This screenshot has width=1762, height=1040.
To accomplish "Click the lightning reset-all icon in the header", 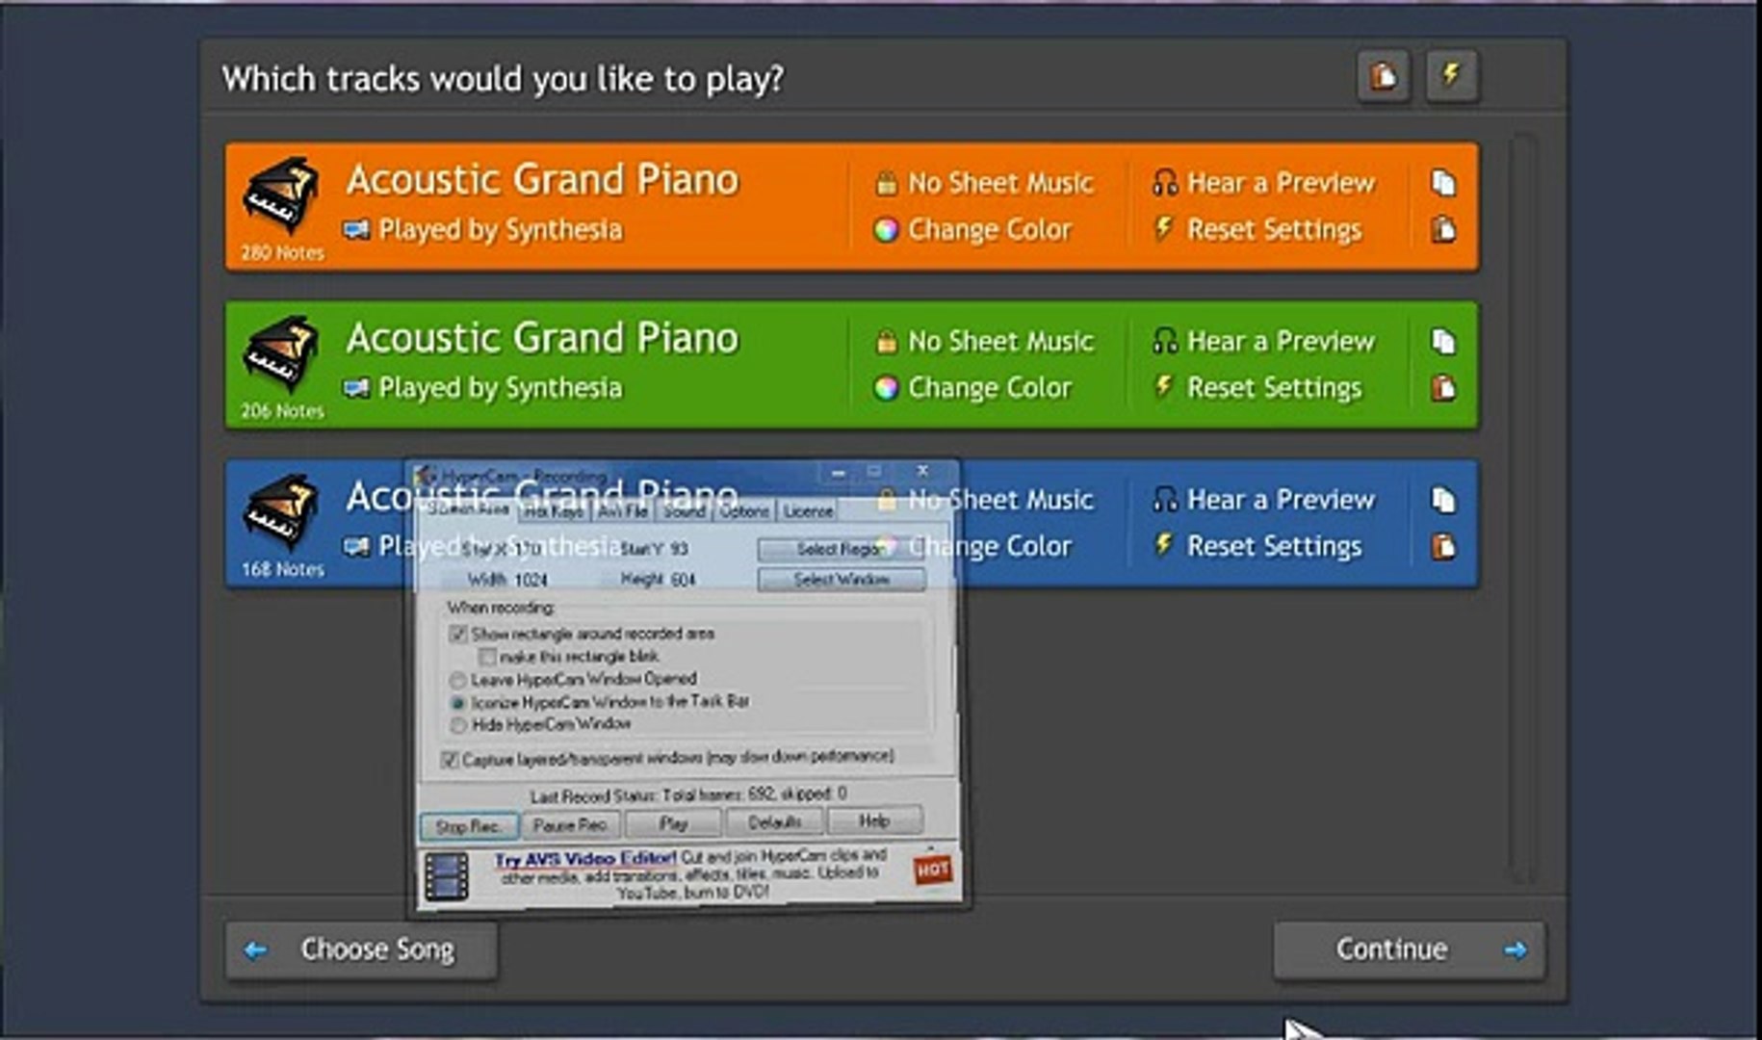I will tap(1451, 76).
